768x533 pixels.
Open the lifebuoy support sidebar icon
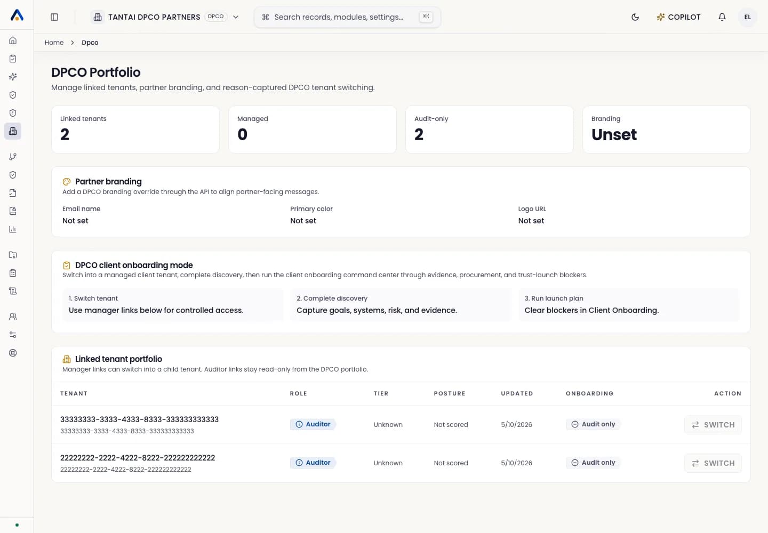click(x=13, y=353)
